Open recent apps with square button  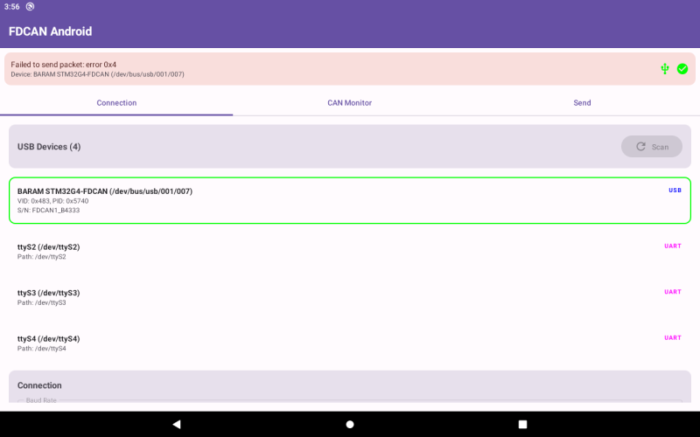click(522, 424)
